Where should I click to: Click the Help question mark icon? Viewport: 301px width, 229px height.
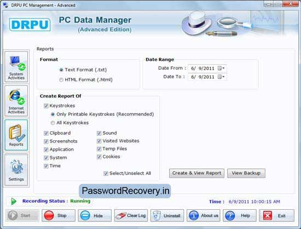coord(230,215)
